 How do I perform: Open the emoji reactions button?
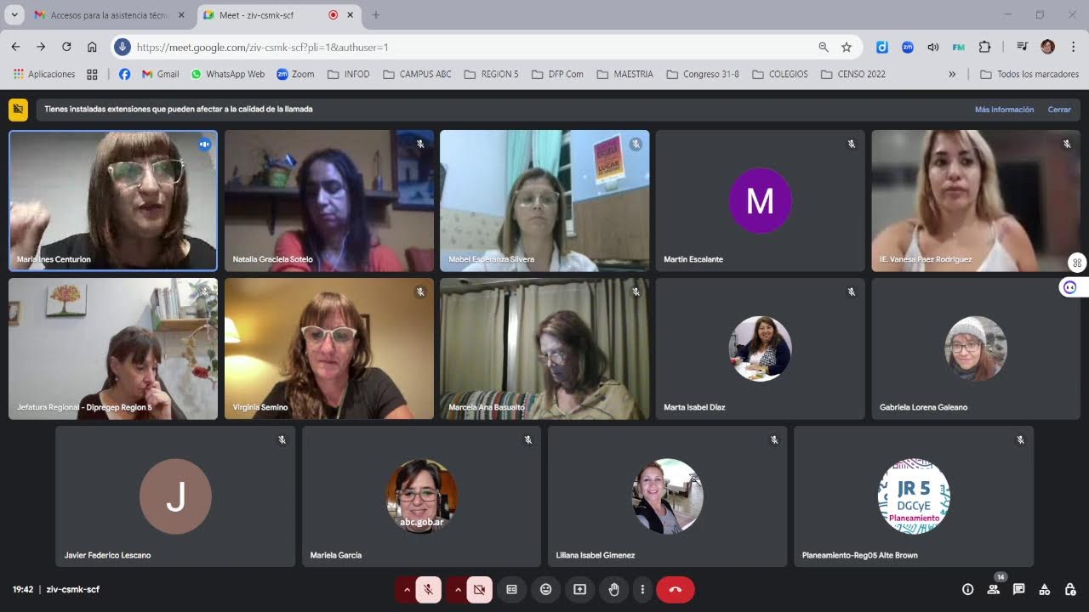545,589
